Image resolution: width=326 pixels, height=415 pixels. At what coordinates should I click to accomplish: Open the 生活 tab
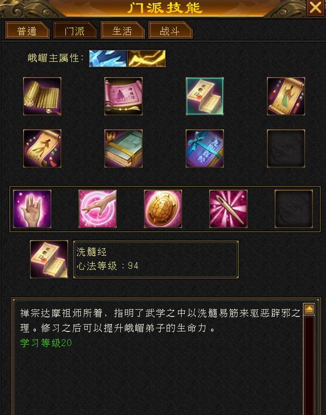point(123,30)
